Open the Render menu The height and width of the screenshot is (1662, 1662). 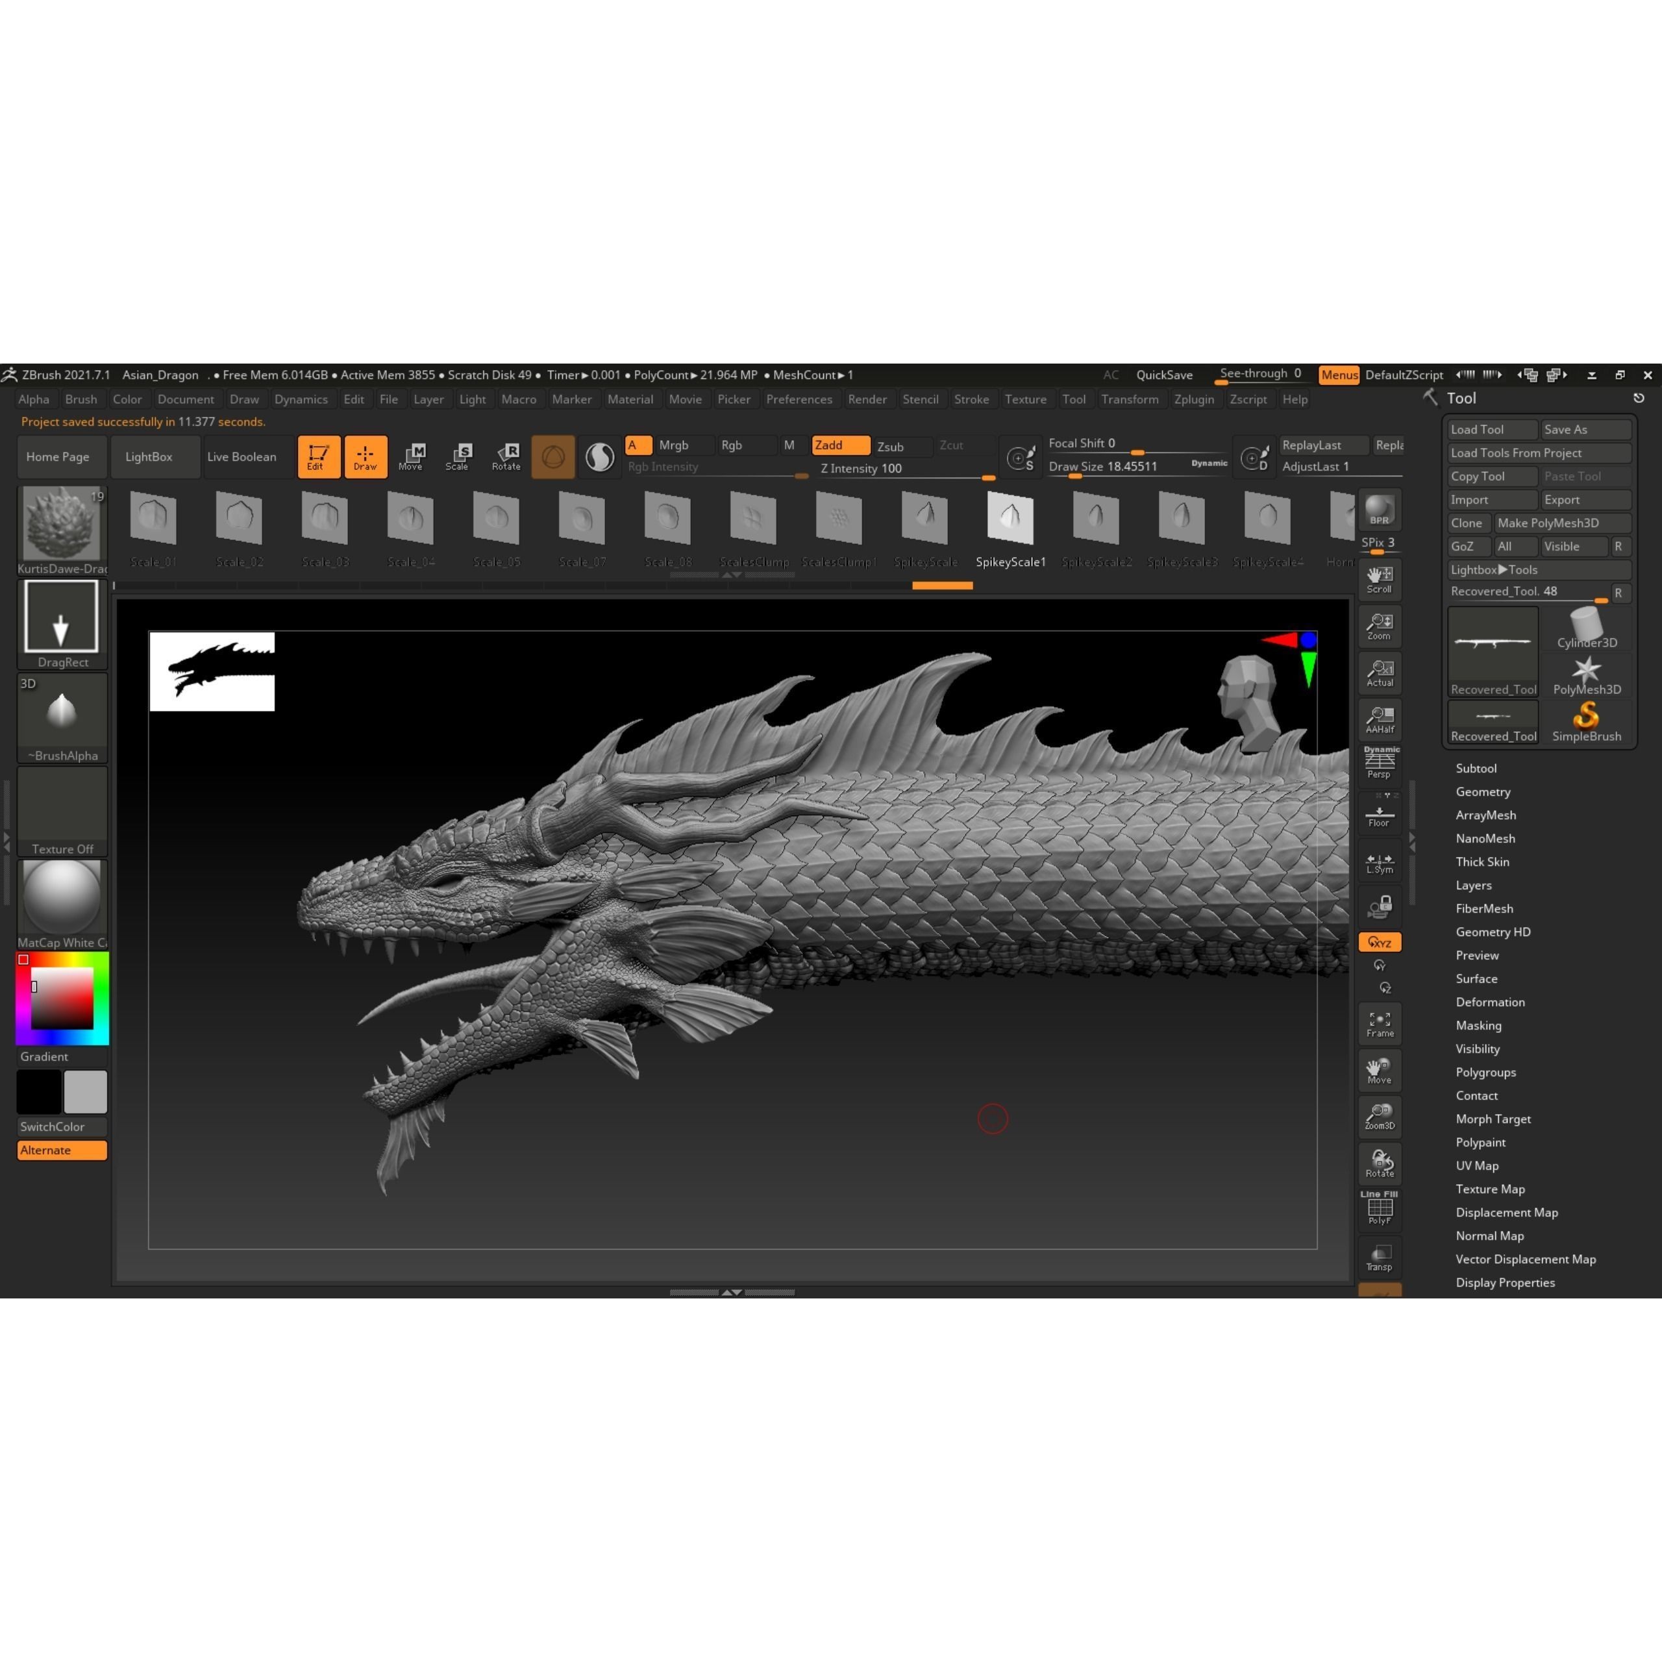tap(867, 399)
